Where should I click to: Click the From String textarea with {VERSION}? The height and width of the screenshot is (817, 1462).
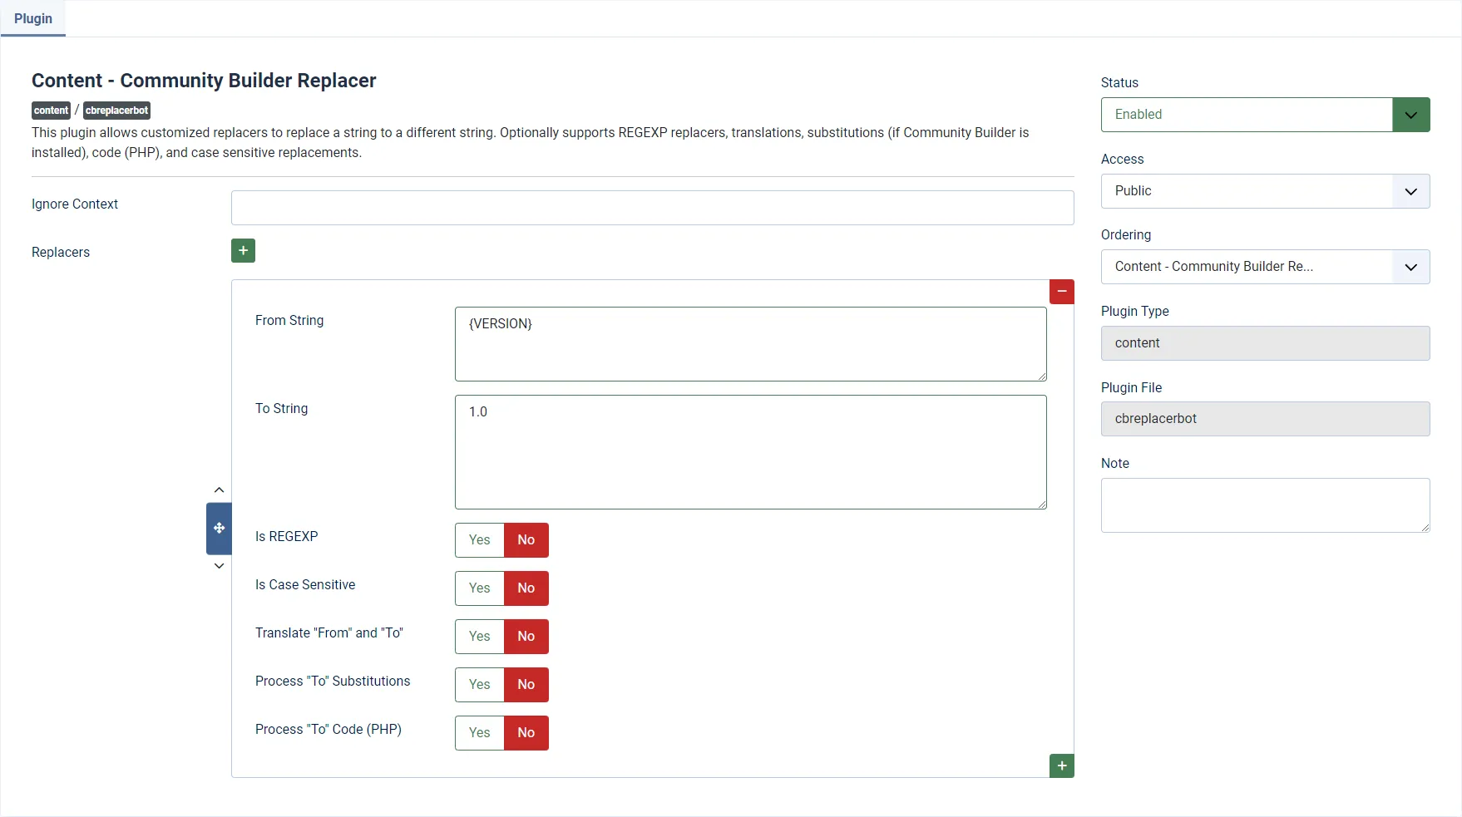click(750, 344)
